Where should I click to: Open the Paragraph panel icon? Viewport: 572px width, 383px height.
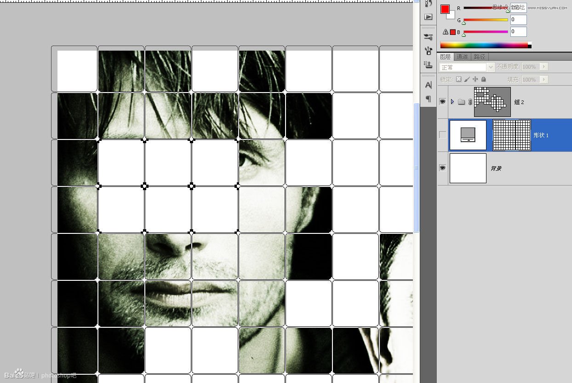pyautogui.click(x=428, y=99)
